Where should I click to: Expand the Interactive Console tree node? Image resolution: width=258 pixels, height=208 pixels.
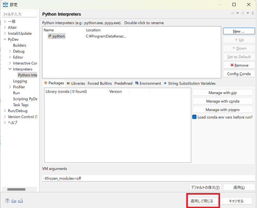pyautogui.click(x=10, y=63)
